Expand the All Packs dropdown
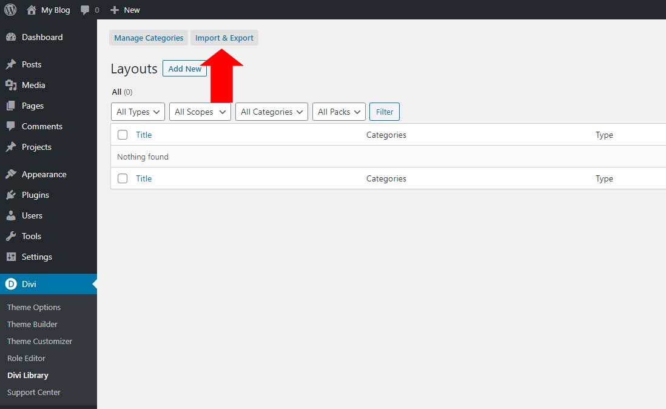This screenshot has width=666, height=409. click(339, 112)
